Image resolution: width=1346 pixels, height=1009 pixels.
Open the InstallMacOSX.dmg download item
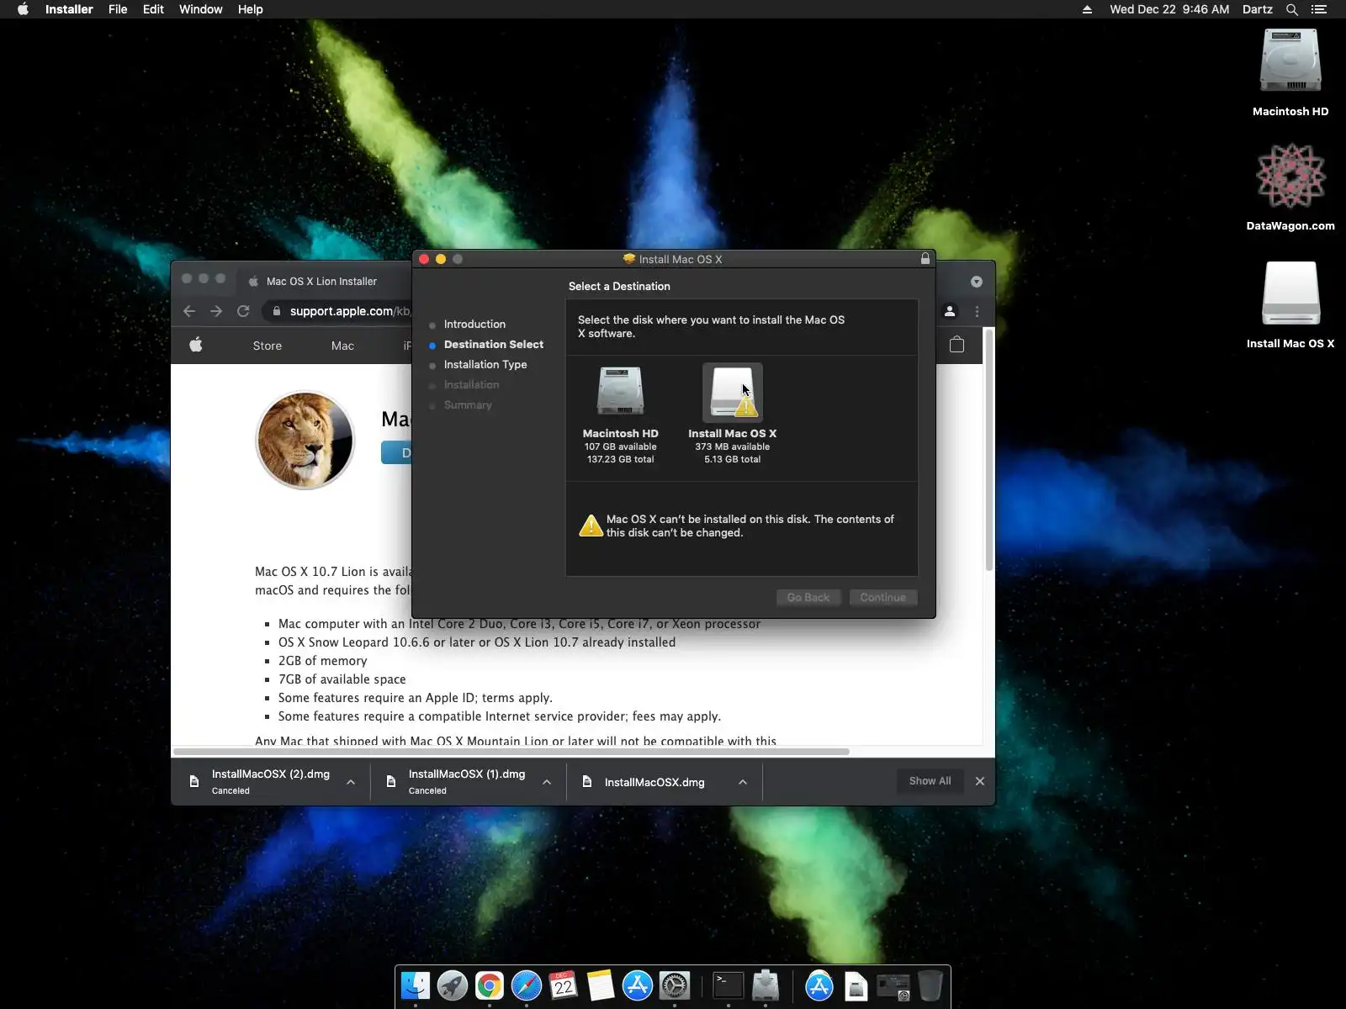point(654,782)
